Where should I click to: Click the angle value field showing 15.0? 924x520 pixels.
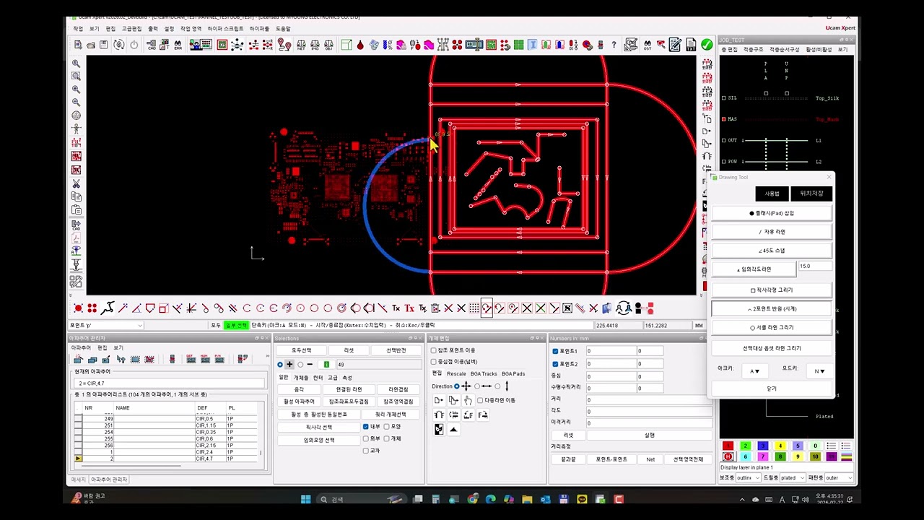click(x=814, y=266)
